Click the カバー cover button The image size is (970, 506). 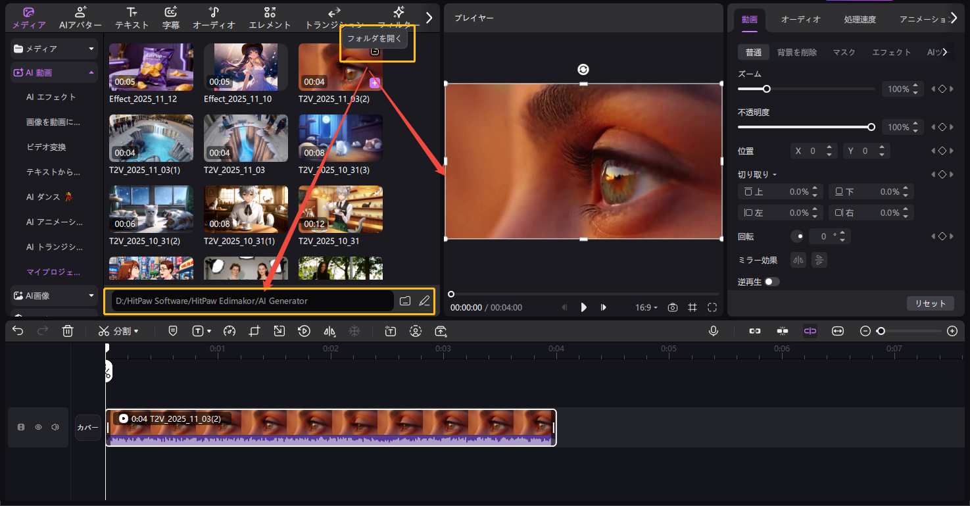click(87, 428)
